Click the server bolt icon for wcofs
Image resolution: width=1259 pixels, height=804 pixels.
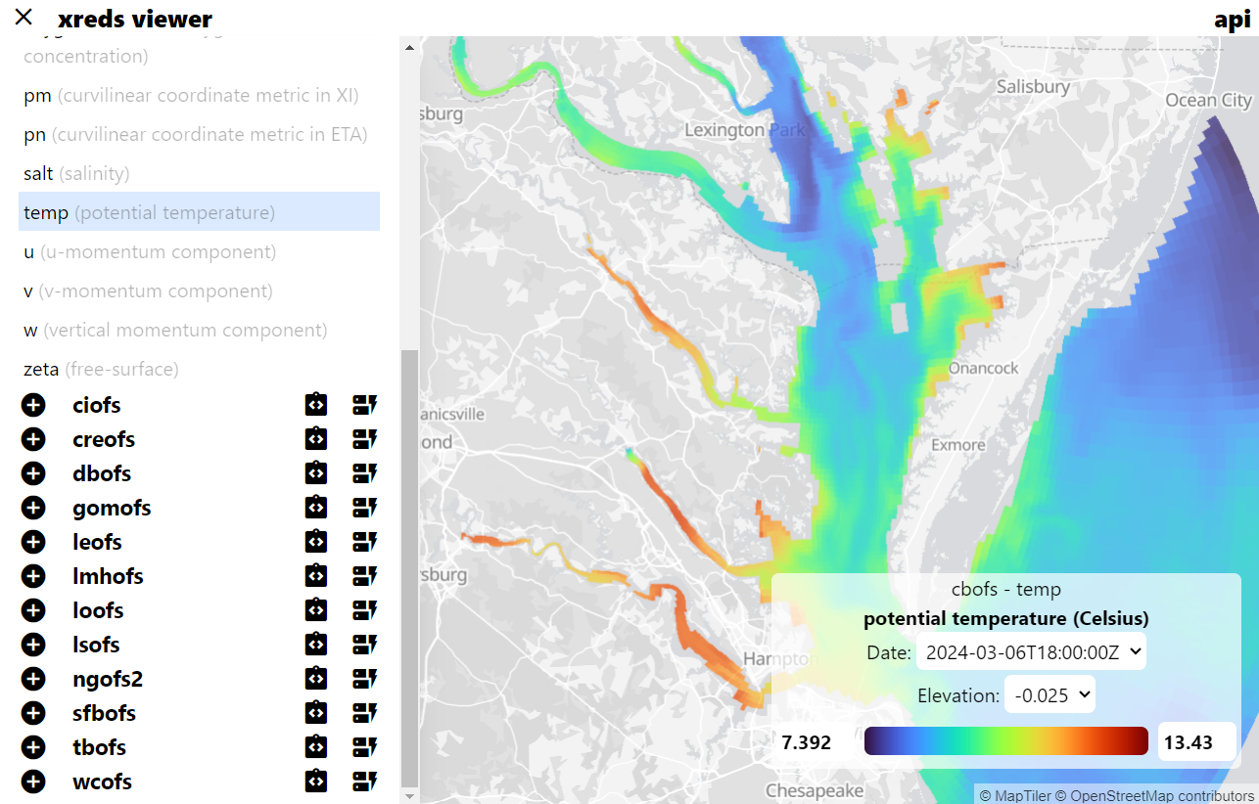pos(365,782)
